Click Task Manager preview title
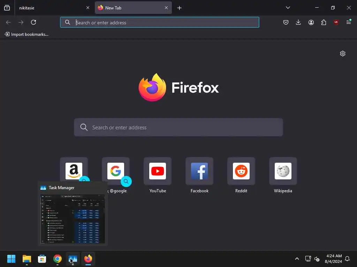357x267 pixels. 61,188
